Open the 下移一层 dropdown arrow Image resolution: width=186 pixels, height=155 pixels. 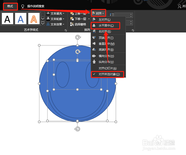[89, 19]
